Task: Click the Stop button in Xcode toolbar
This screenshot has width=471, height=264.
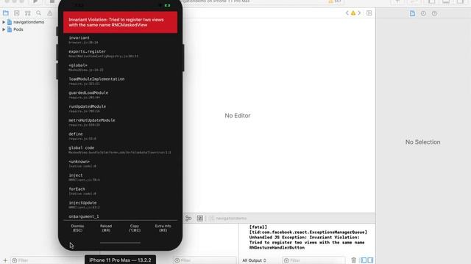Action: click(52, 1)
